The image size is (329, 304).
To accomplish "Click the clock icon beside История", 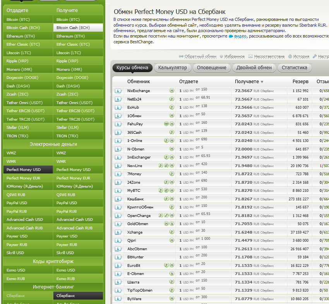I will tap(290, 56).
